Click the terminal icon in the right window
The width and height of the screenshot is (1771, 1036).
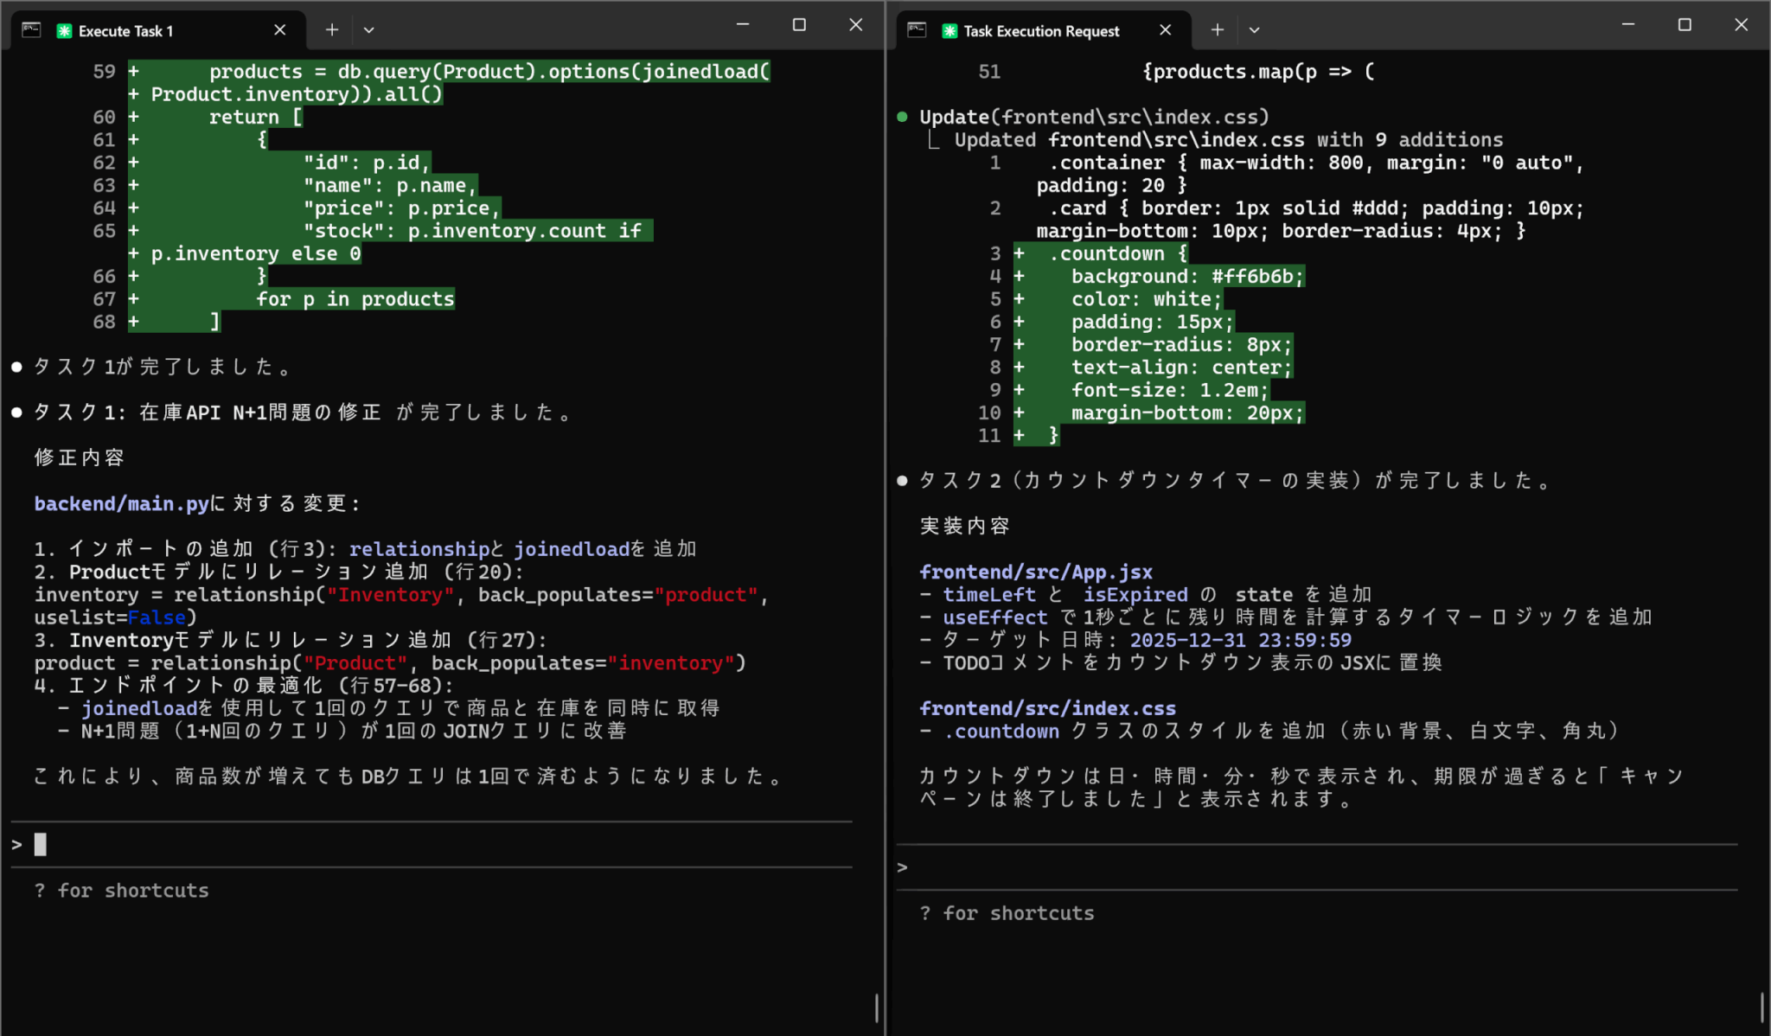pos(917,30)
